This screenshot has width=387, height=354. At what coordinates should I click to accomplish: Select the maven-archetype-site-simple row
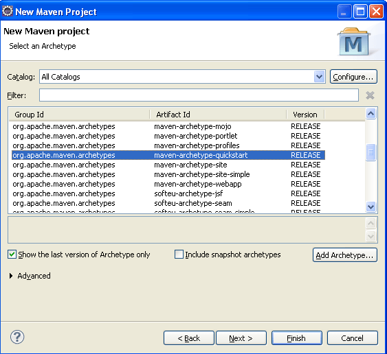[x=168, y=174]
